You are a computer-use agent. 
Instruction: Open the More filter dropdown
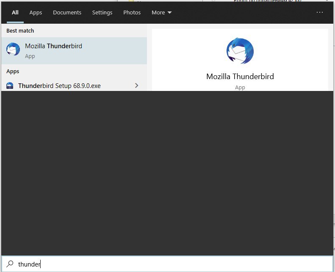click(161, 13)
